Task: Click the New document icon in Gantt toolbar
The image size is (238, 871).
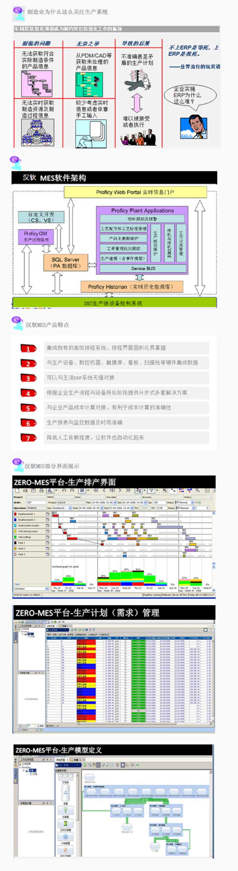Action: click(x=17, y=490)
